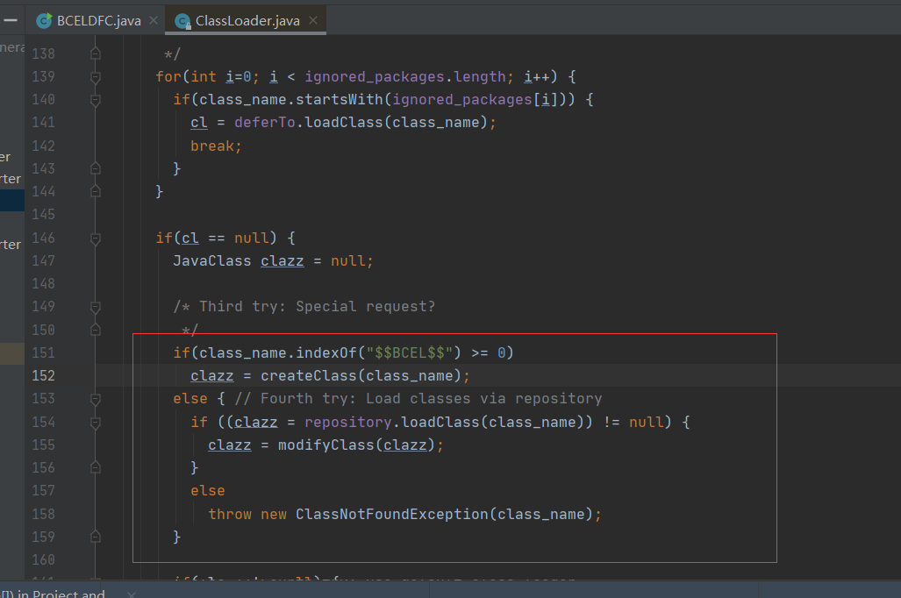Collapse the else block at line 153
Screen dimensions: 901x598
click(x=96, y=399)
